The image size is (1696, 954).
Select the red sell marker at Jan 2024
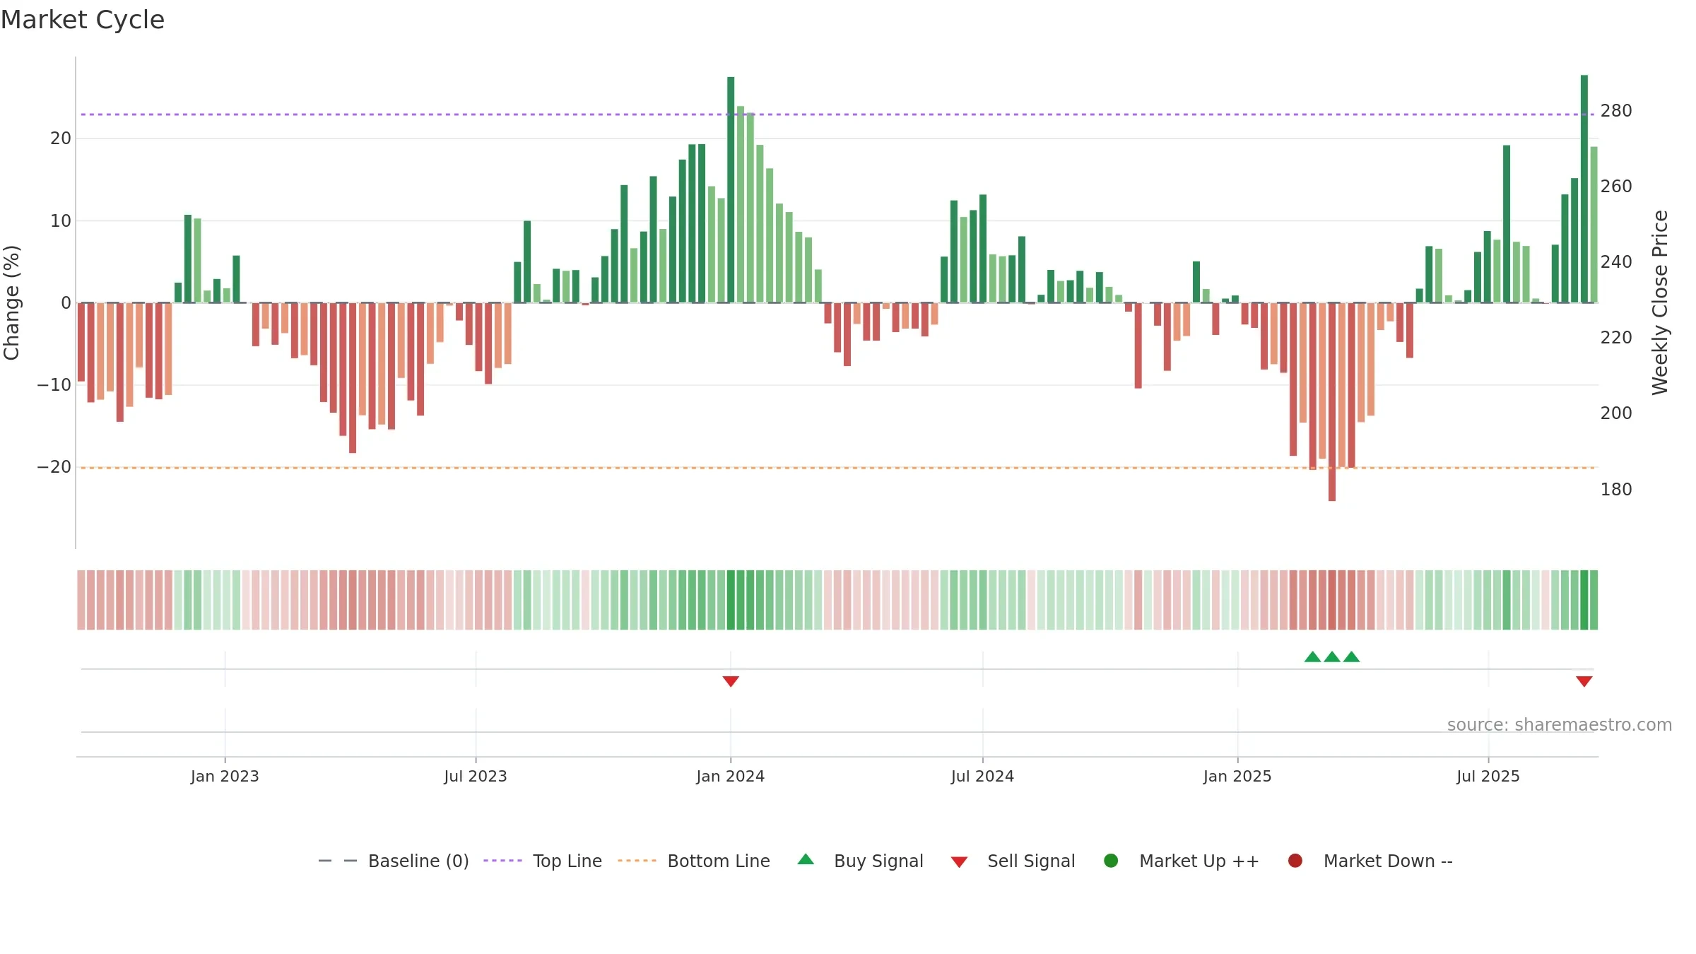click(731, 681)
